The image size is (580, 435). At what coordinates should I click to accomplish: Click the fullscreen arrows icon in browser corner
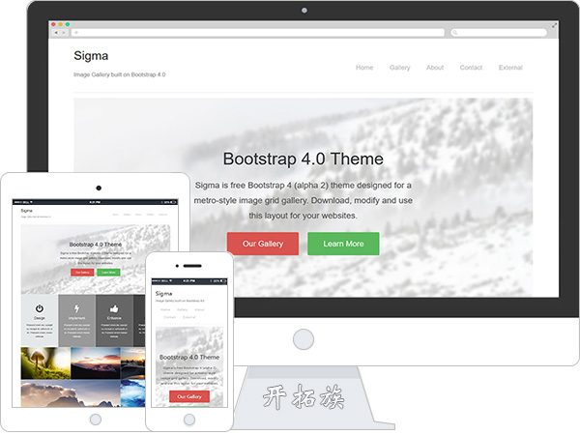[554, 25]
